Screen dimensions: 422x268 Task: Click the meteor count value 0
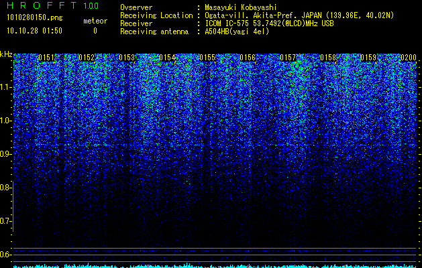pos(95,31)
